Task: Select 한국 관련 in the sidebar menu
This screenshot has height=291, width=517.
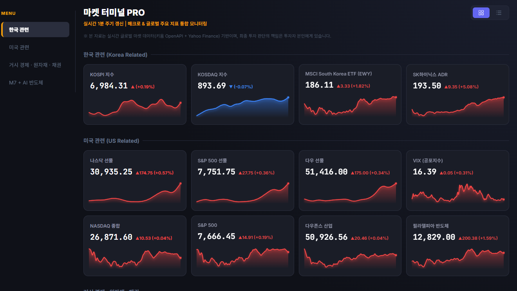Action: (35, 30)
